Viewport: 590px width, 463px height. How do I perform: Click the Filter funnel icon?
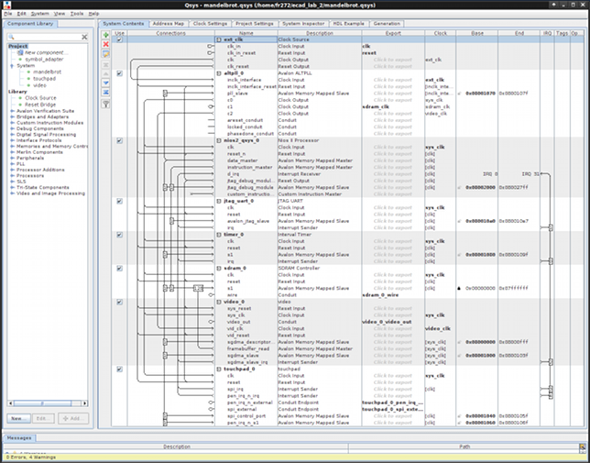[106, 104]
